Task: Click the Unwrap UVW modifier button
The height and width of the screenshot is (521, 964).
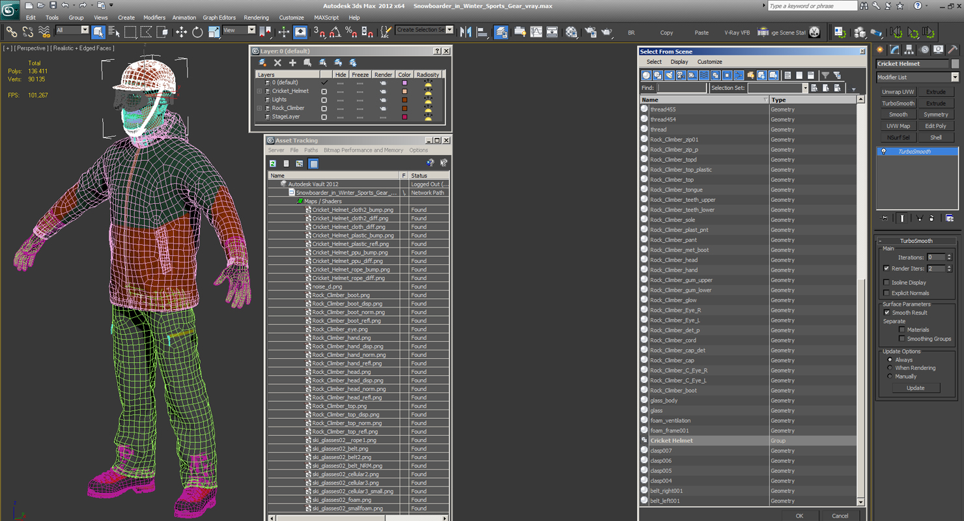Action: (898, 92)
